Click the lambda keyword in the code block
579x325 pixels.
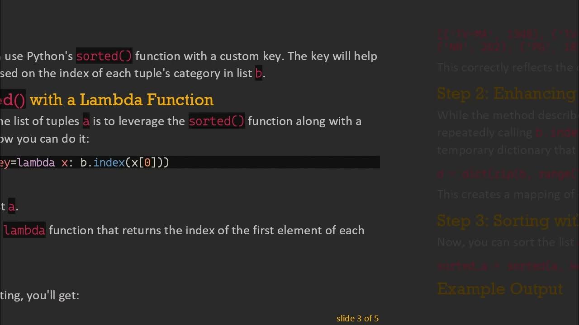click(x=36, y=162)
